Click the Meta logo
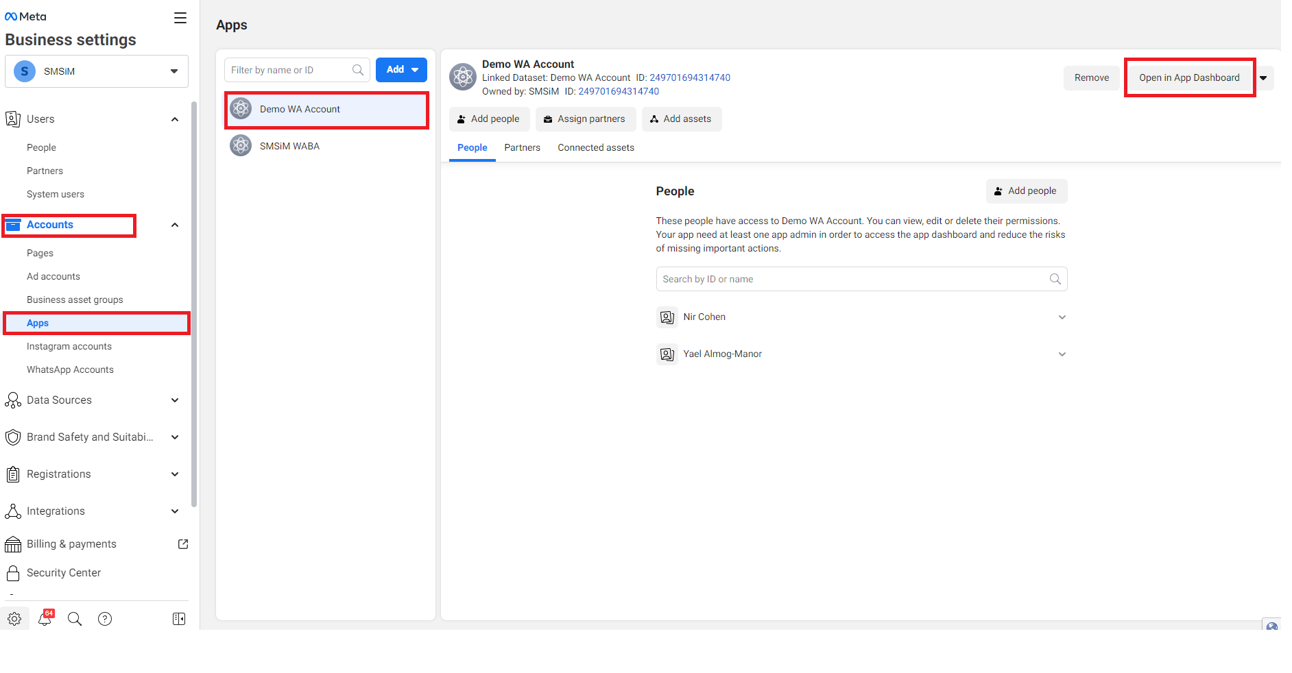This screenshot has width=1292, height=673. 25,16
